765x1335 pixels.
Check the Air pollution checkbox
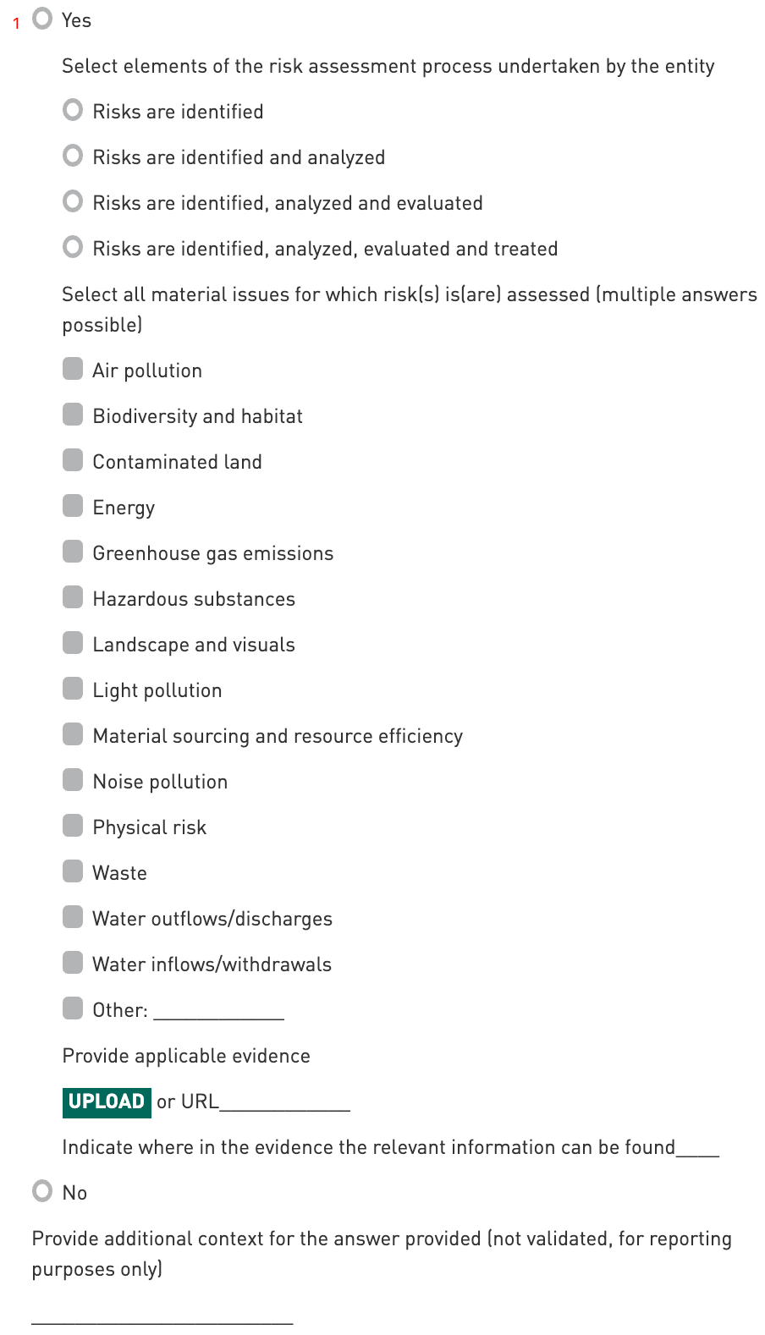click(x=74, y=369)
